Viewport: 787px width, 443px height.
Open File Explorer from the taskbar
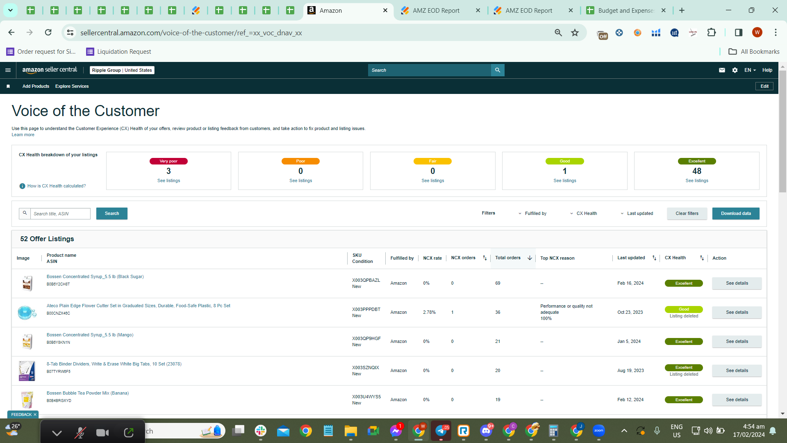[x=350, y=431]
